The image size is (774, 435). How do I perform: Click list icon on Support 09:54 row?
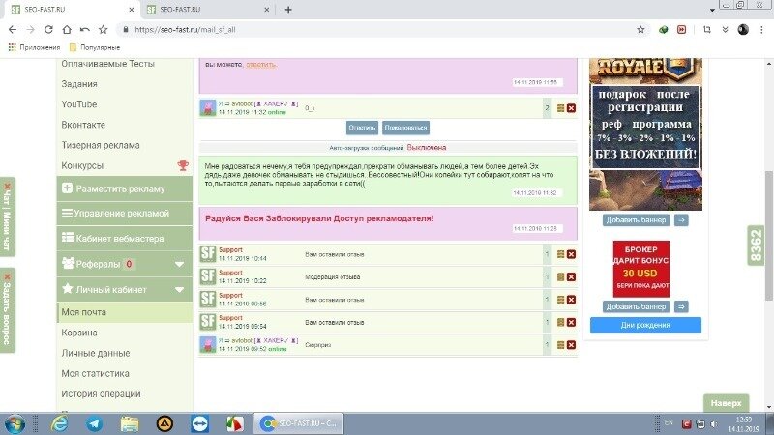click(x=561, y=322)
